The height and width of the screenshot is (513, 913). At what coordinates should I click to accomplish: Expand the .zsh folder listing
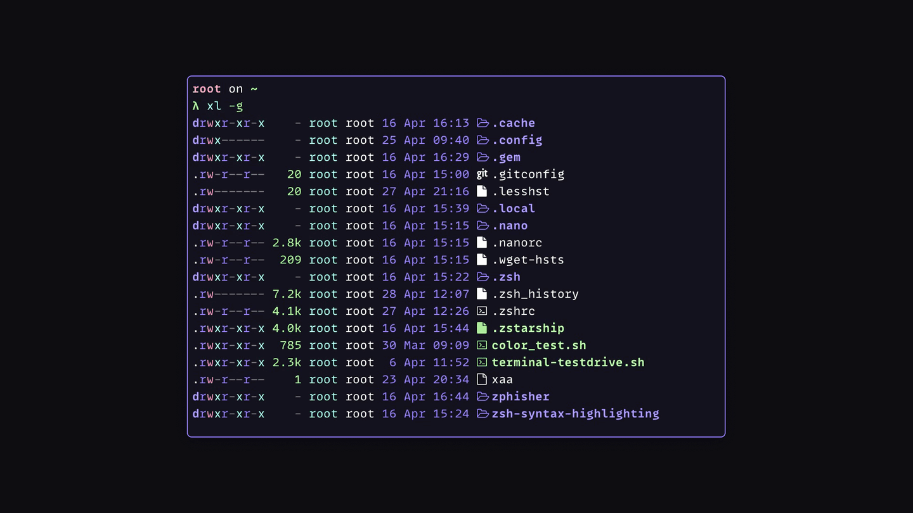[507, 277]
